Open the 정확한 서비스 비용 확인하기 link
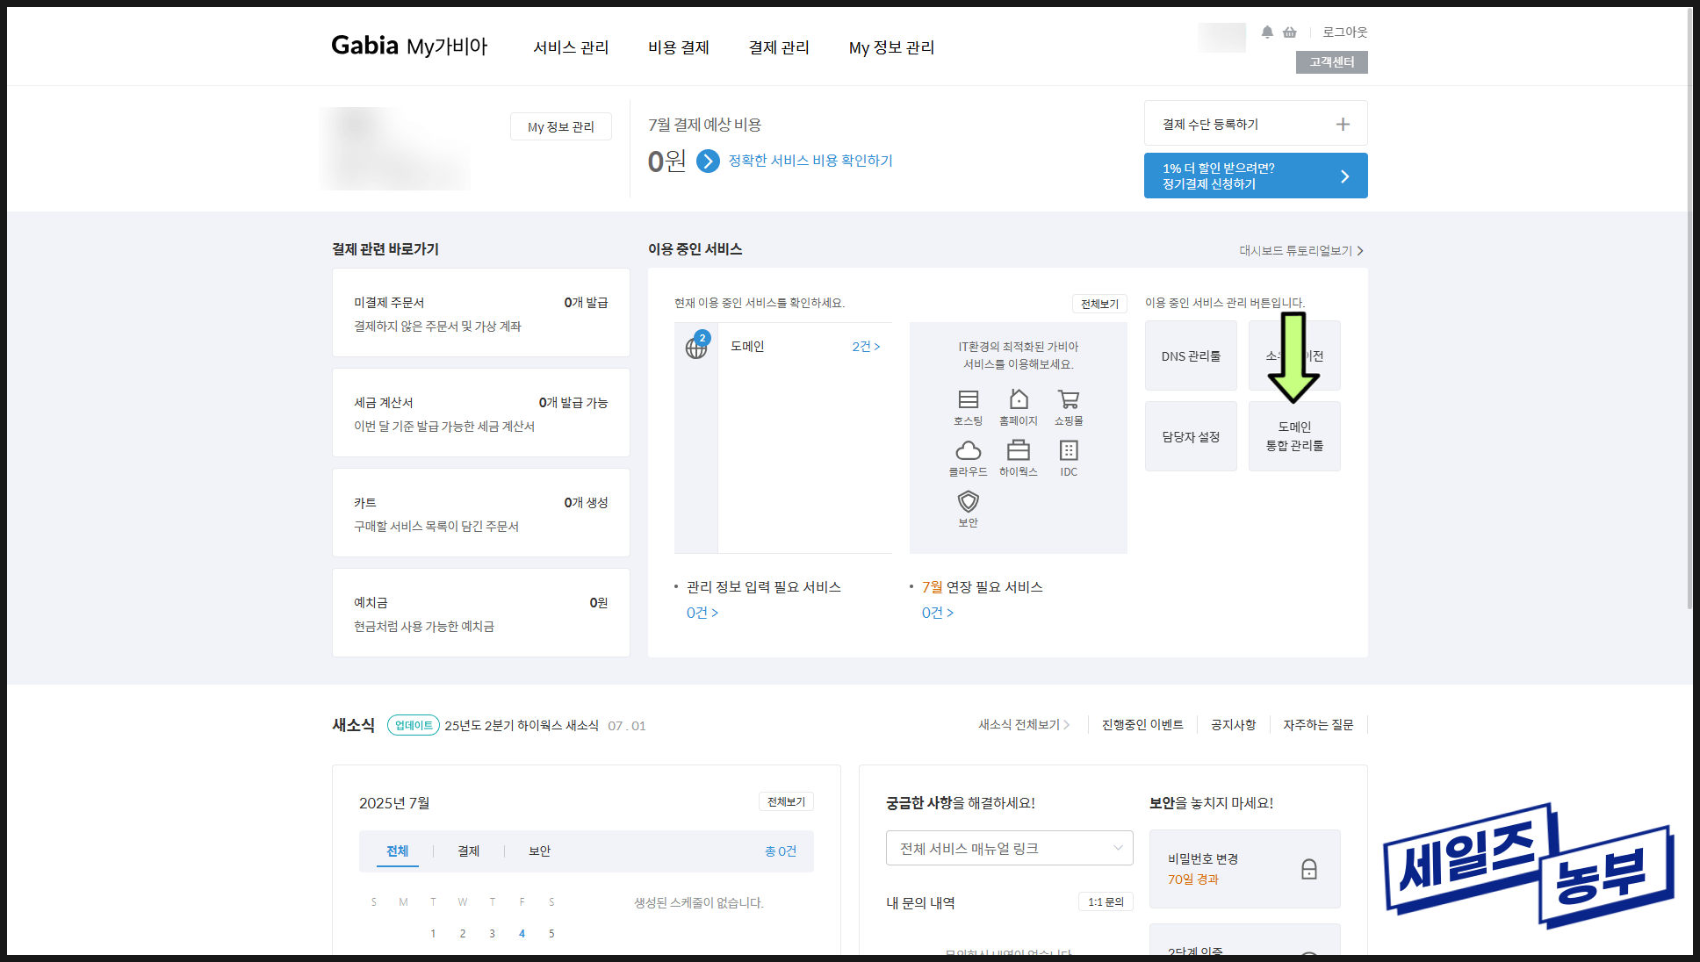 pos(810,161)
